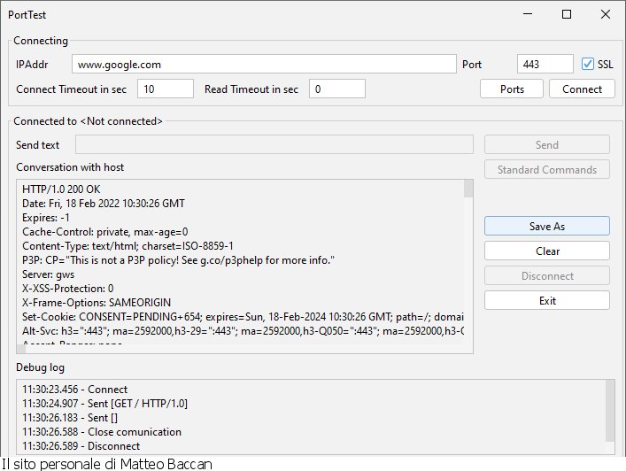Click the Send text input field
This screenshot has height=471, width=626.
[274, 145]
